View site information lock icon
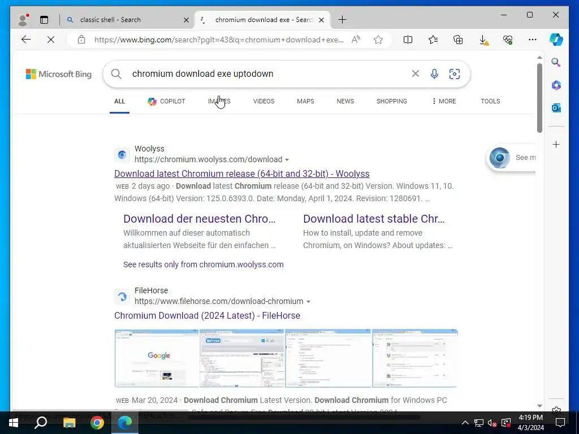 (x=81, y=40)
